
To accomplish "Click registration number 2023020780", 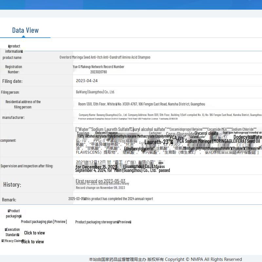I will [99, 72].
